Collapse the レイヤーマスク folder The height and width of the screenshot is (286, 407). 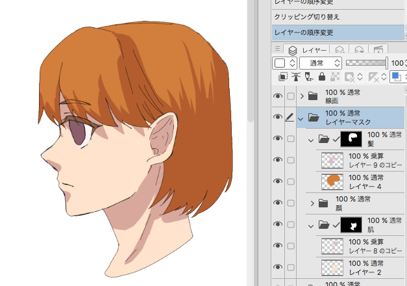[x=301, y=118]
